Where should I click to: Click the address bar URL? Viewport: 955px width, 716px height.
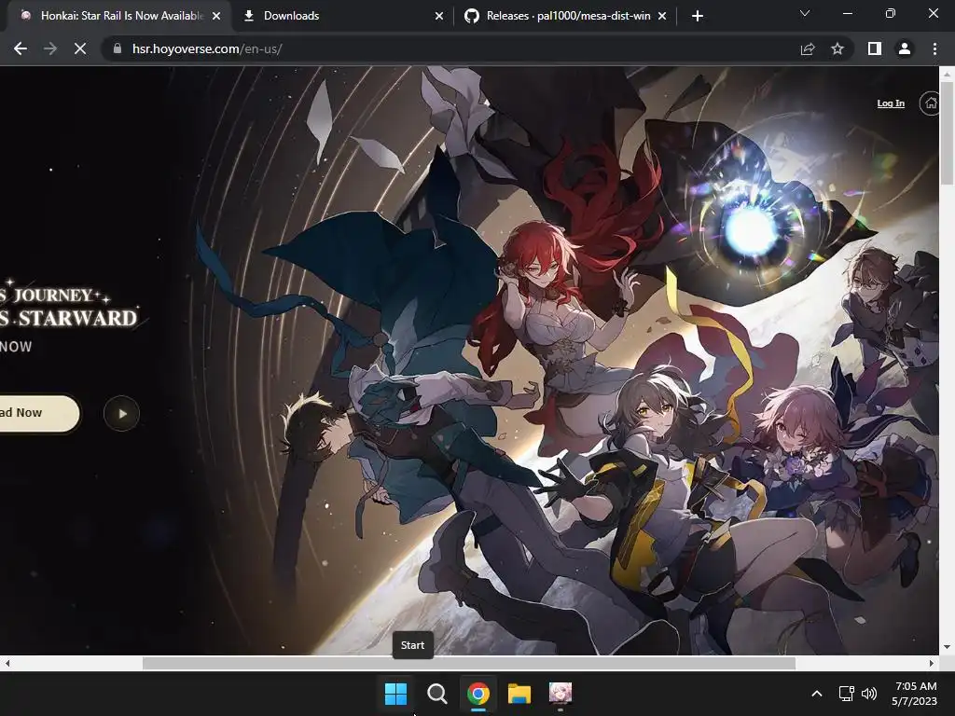coord(207,48)
